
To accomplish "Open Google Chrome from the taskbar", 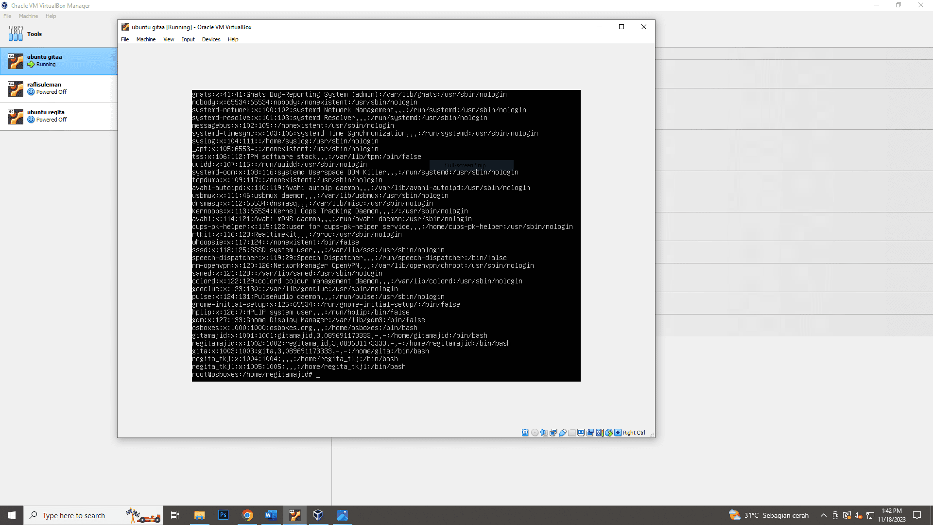I will click(x=247, y=515).
